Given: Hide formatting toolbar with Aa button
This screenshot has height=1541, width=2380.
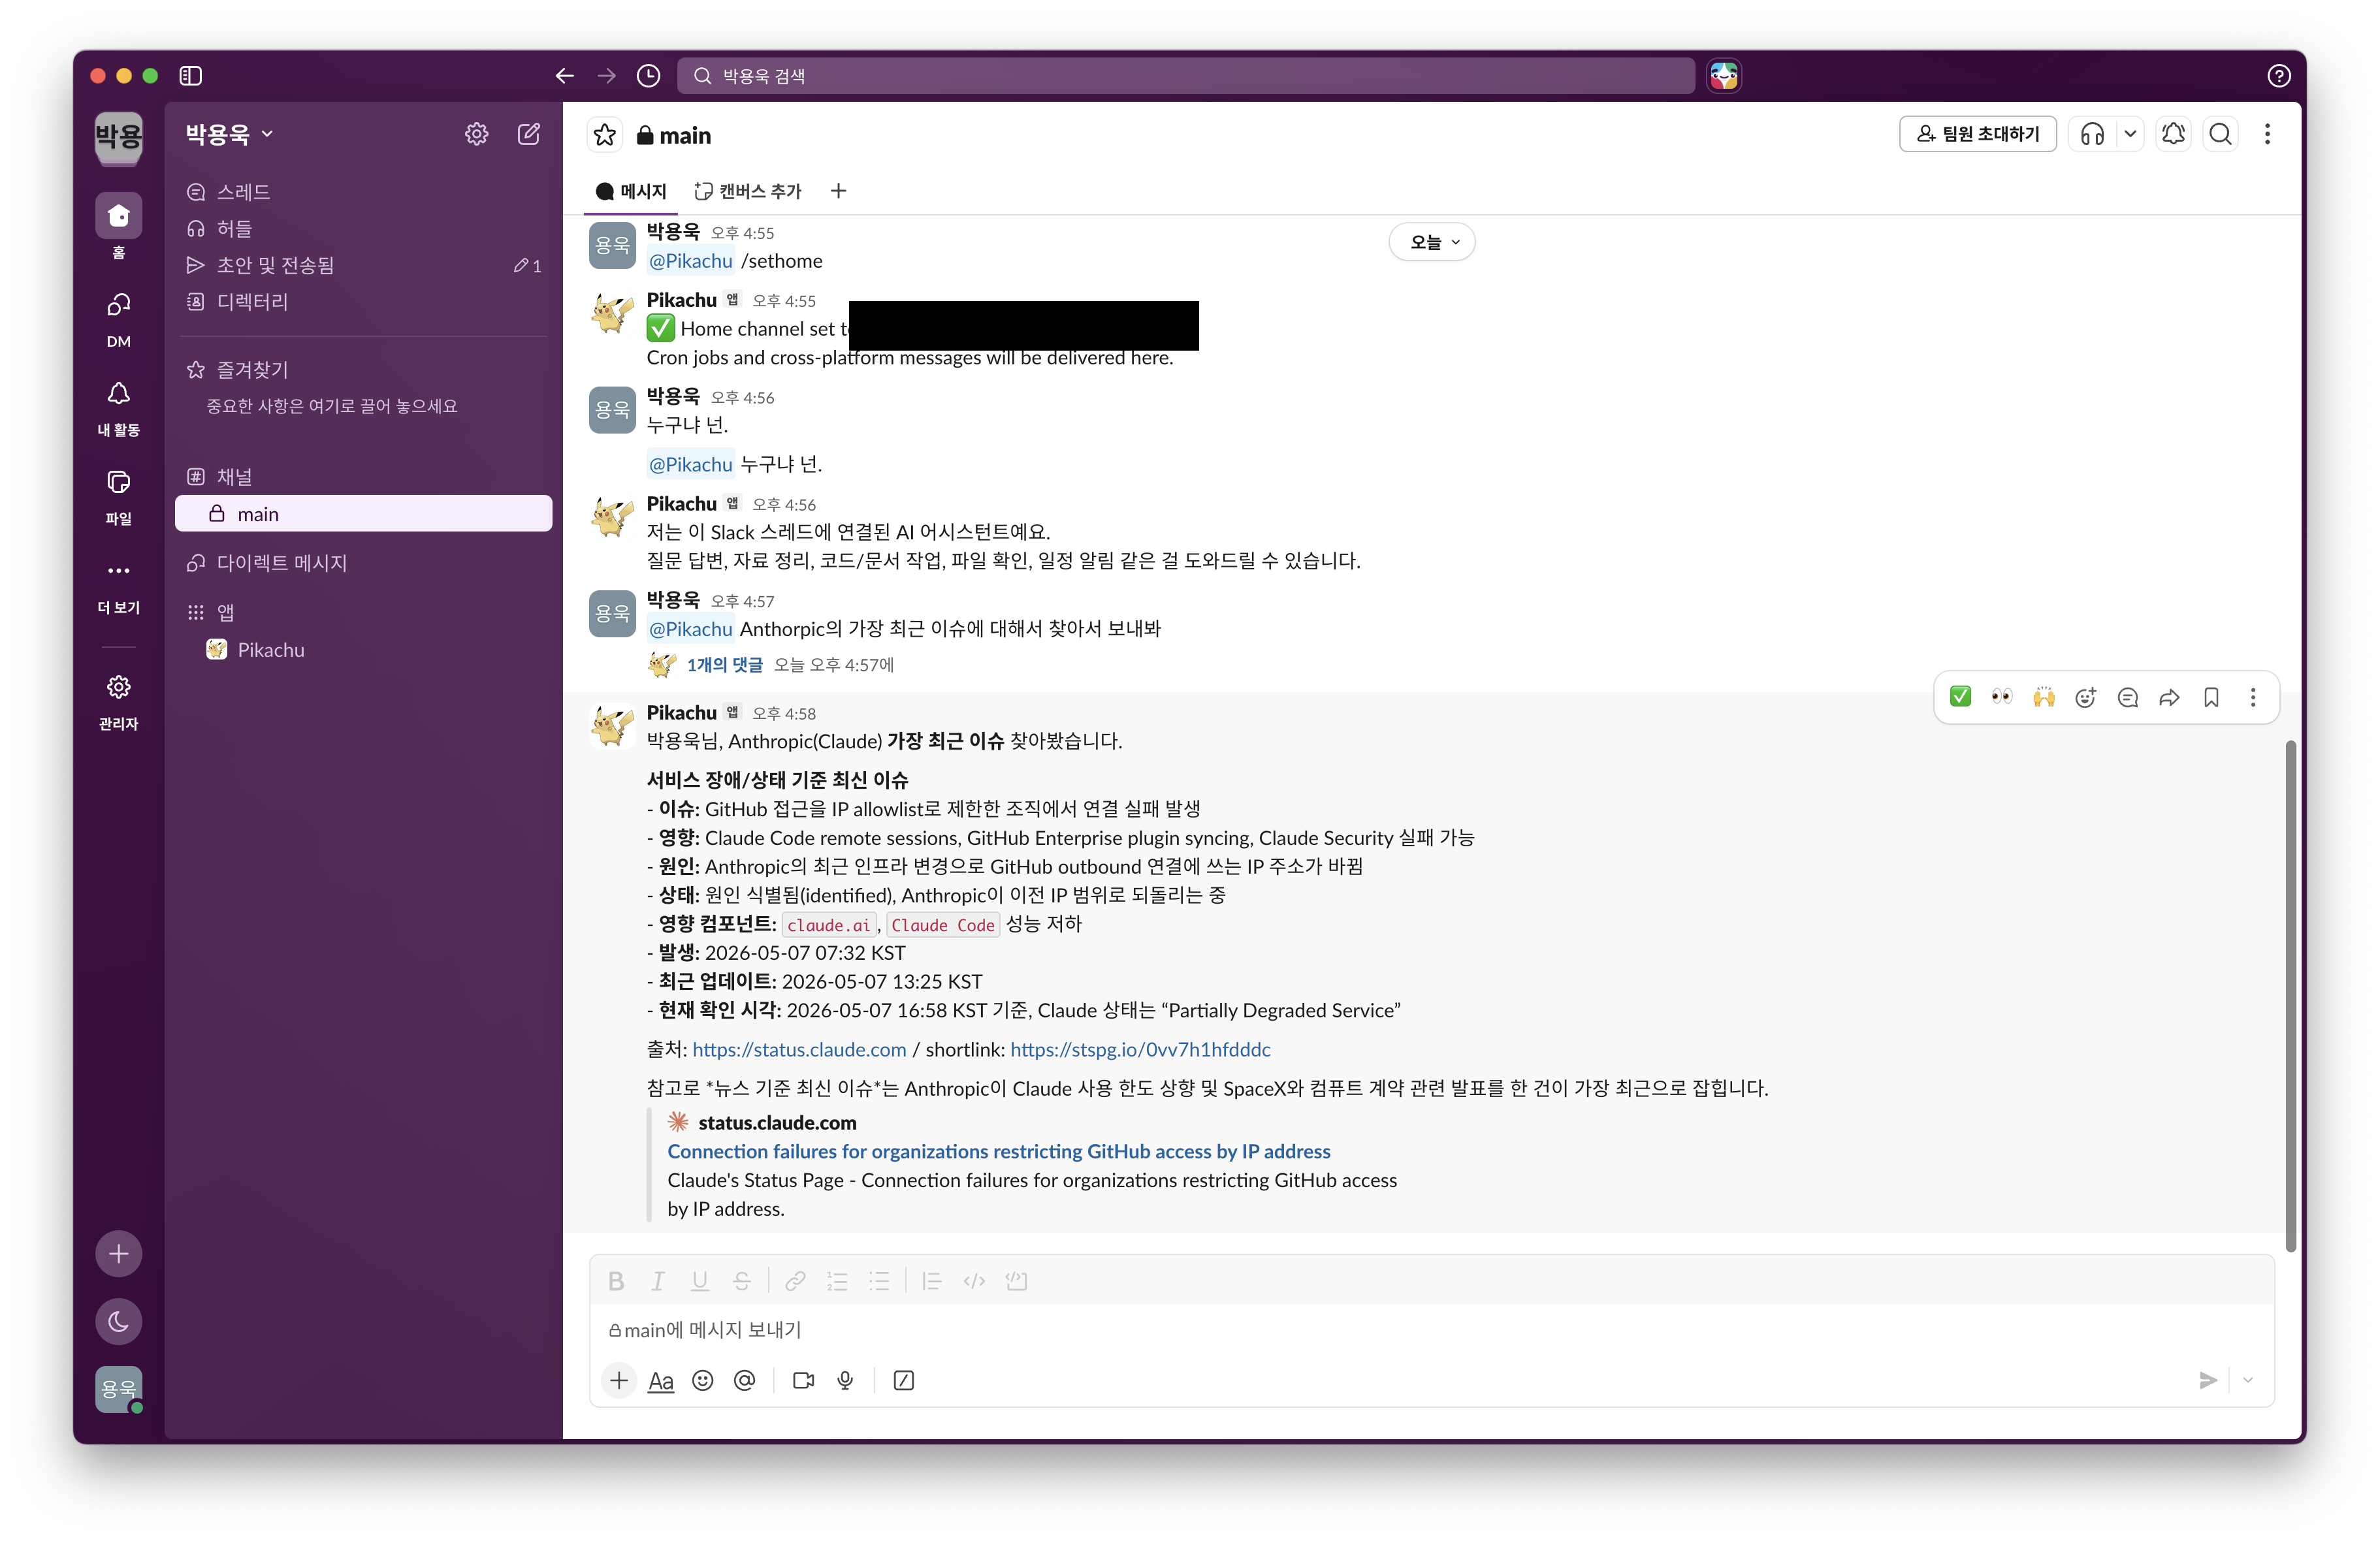Looking at the screenshot, I should pyautogui.click(x=661, y=1380).
